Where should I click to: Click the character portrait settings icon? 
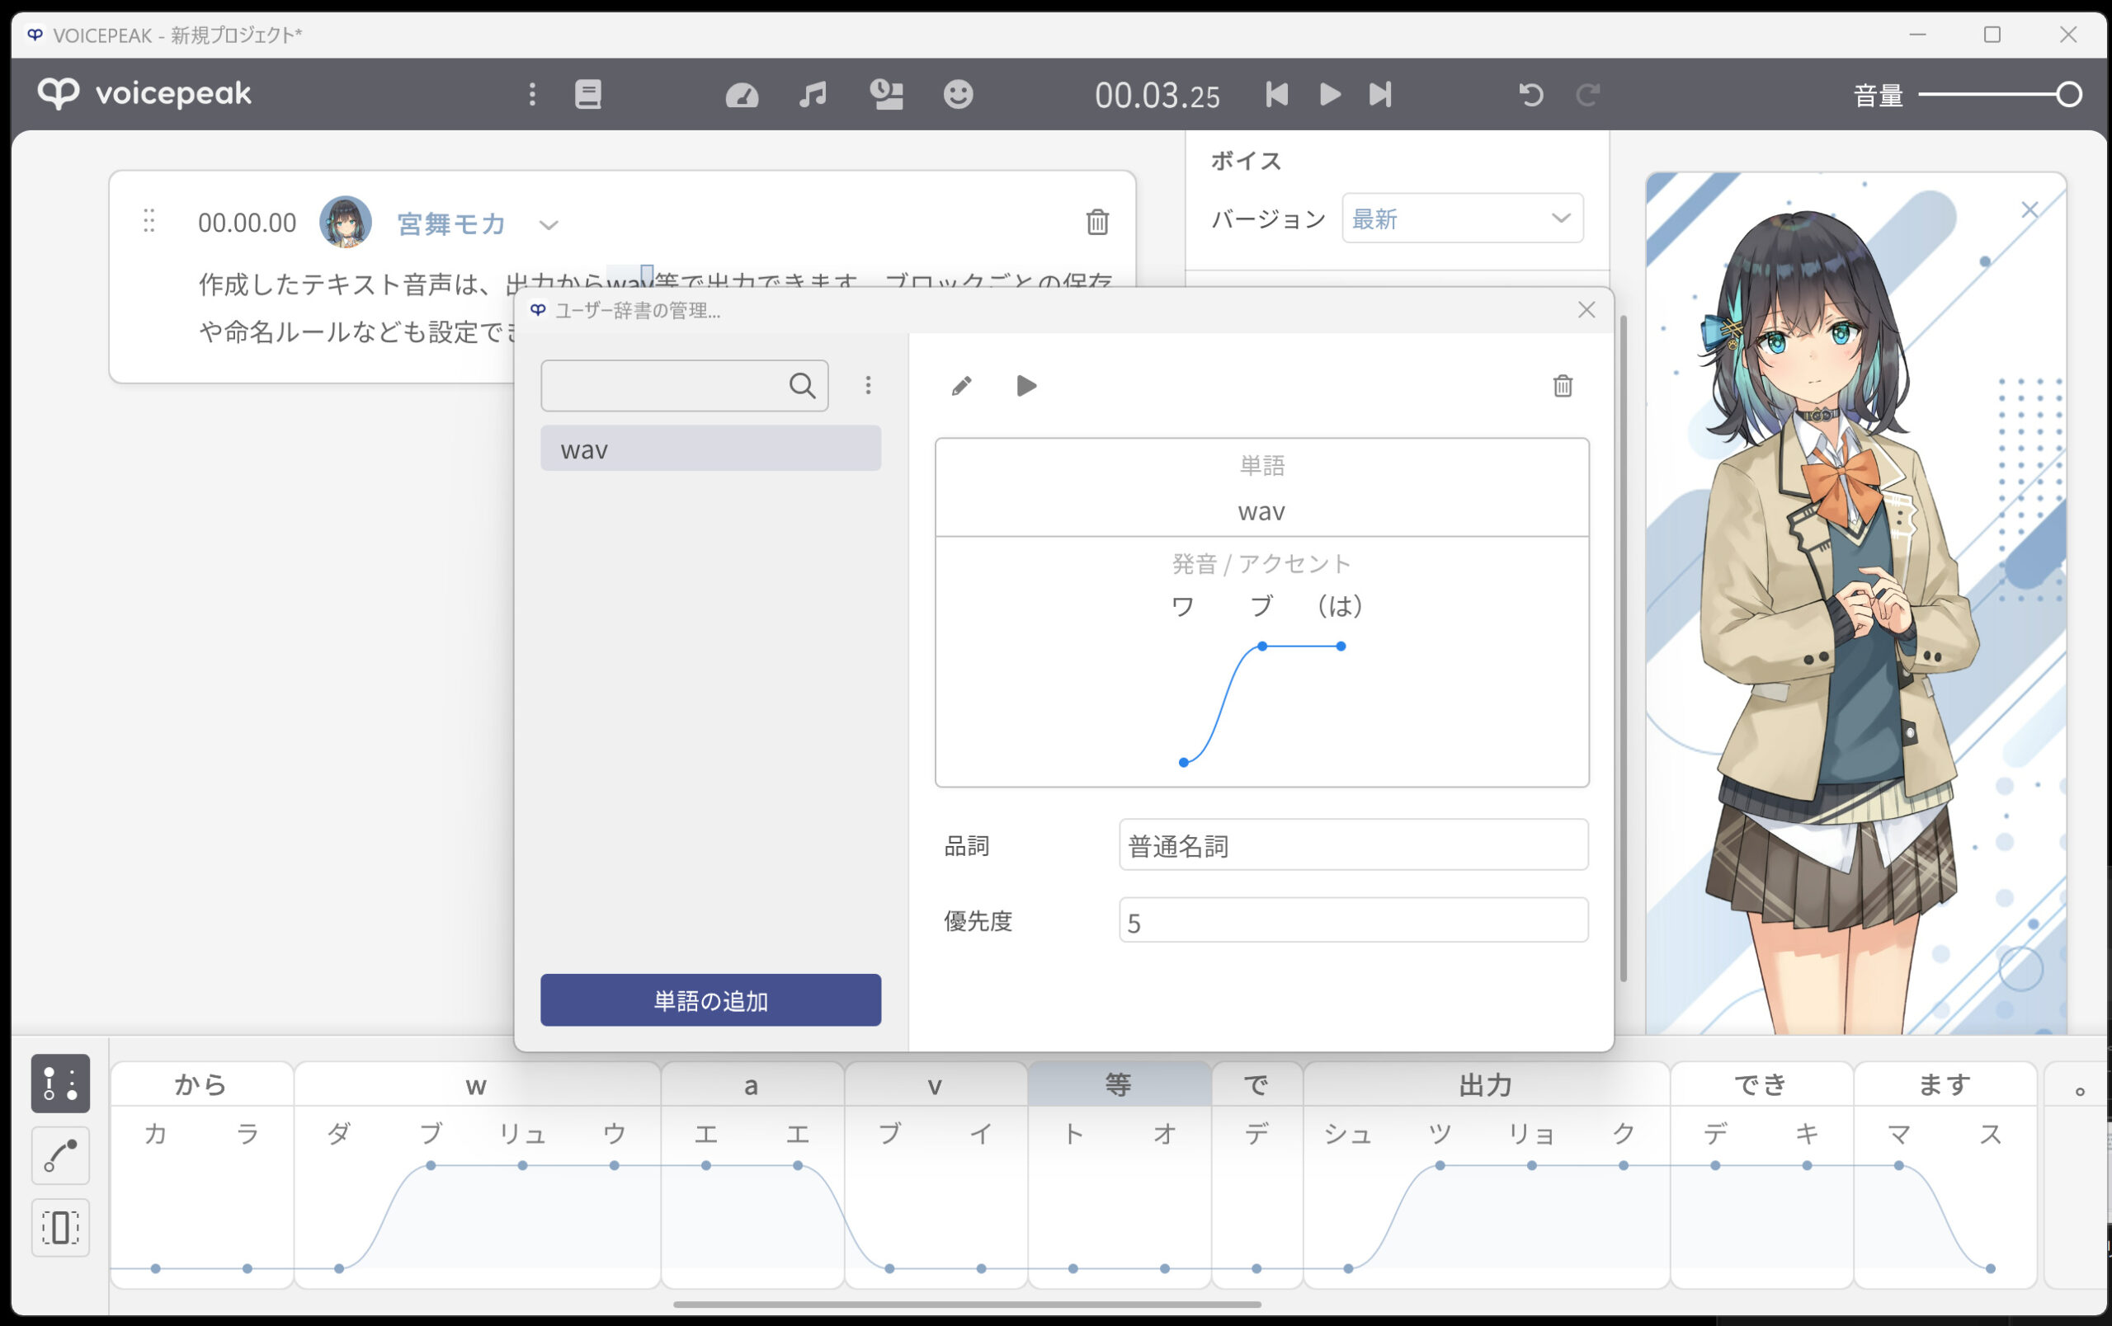pos(886,94)
